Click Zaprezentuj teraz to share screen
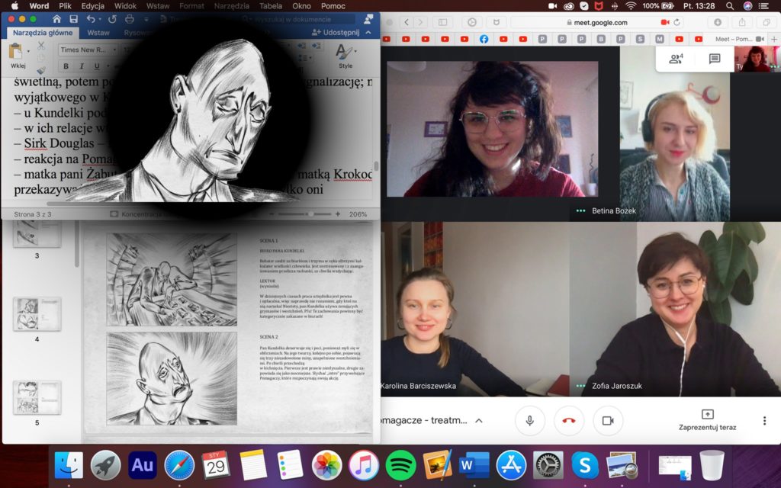Image resolution: width=781 pixels, height=488 pixels. pos(707,419)
